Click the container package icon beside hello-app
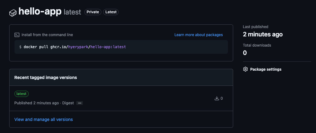The width and height of the screenshot is (316, 133). (13, 13)
